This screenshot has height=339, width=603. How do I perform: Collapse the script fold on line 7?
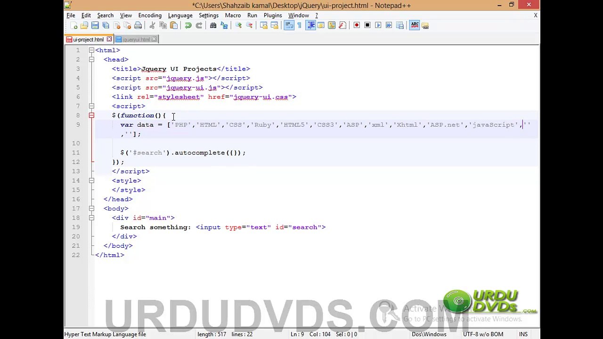(91, 106)
